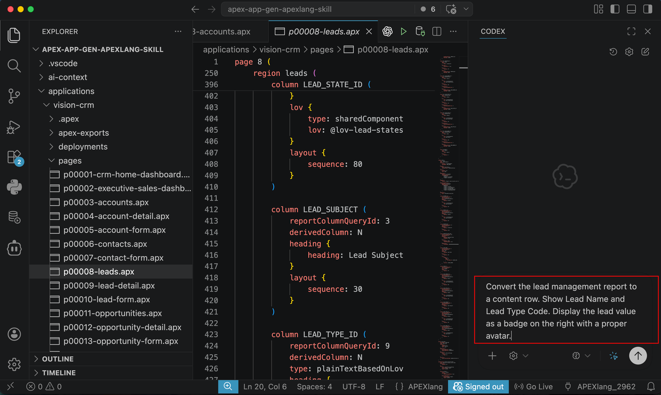Open Extensions view with 2 badge

[14, 157]
